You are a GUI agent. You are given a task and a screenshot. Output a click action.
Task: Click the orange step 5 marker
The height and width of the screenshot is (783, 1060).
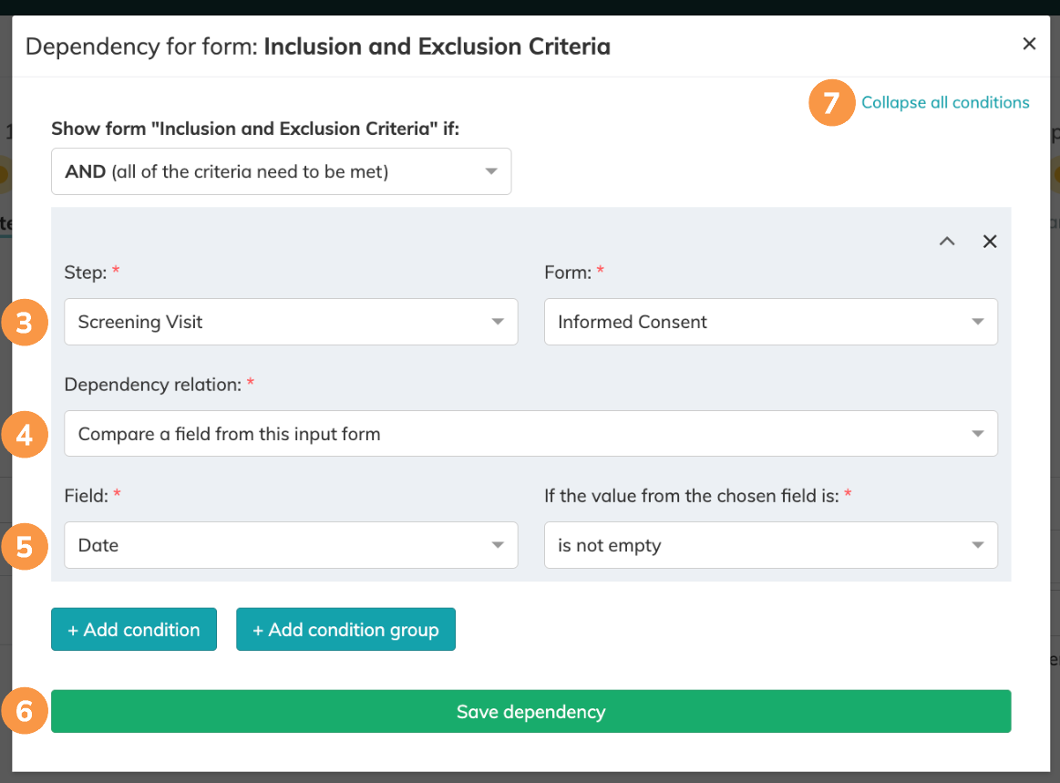25,546
